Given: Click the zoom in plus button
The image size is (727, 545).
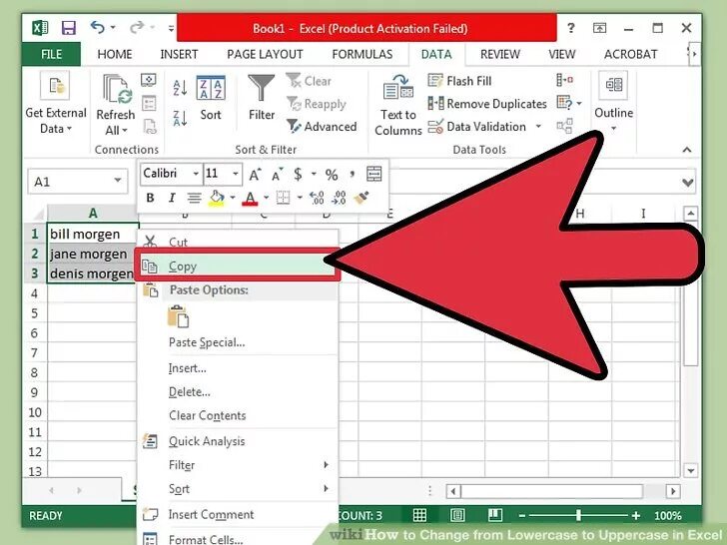Looking at the screenshot, I should coord(636,515).
